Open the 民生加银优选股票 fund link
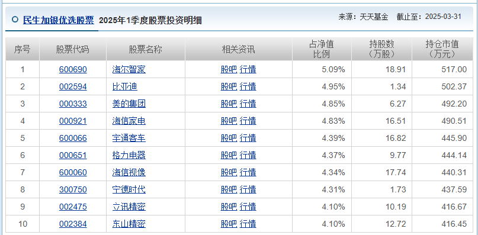Image resolution: width=478 pixels, height=235 pixels. point(59,20)
